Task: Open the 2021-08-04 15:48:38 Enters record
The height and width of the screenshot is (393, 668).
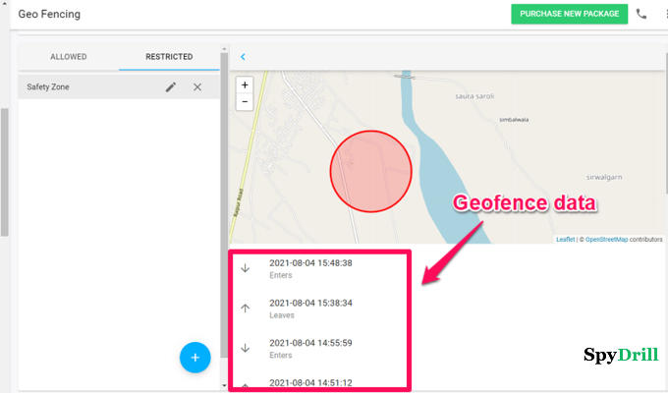Action: pos(310,268)
